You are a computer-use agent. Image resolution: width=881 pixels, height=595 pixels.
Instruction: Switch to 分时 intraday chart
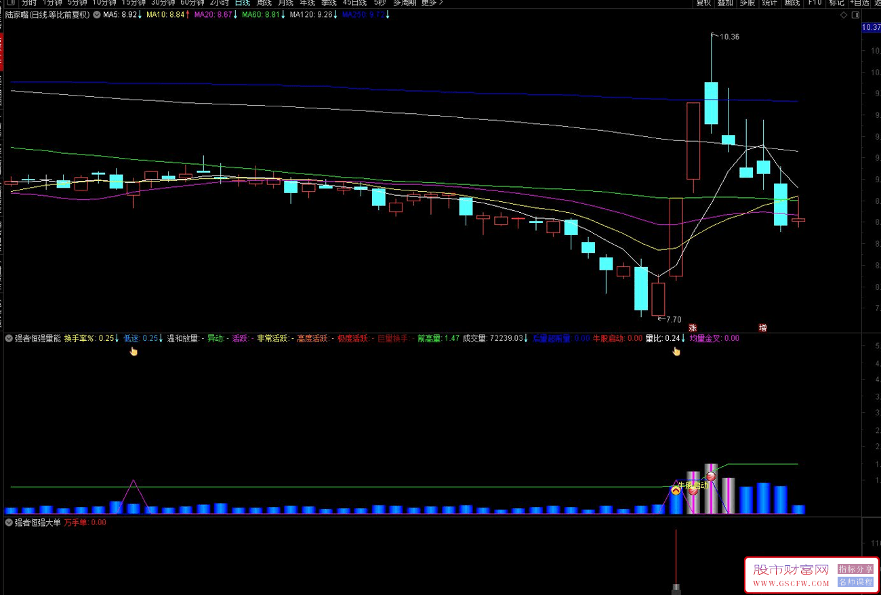(29, 3)
